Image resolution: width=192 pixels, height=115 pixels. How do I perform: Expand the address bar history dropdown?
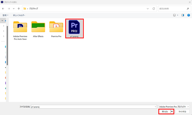click(x=148, y=9)
